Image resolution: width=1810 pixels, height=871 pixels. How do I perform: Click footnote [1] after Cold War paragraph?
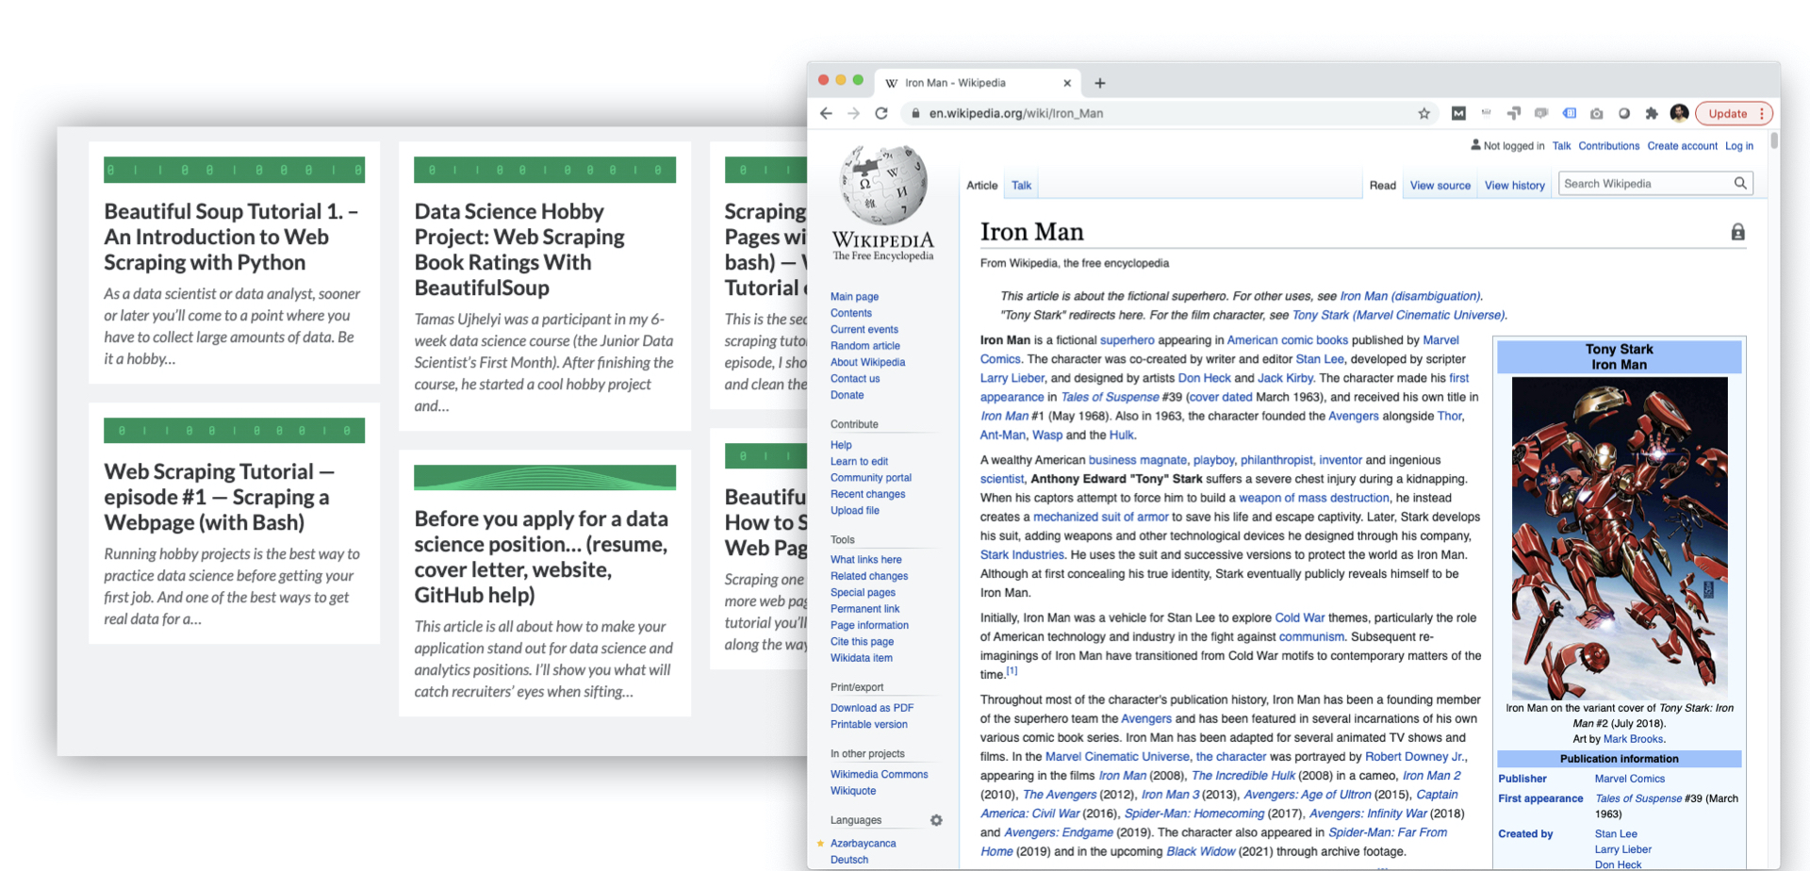tap(1012, 671)
